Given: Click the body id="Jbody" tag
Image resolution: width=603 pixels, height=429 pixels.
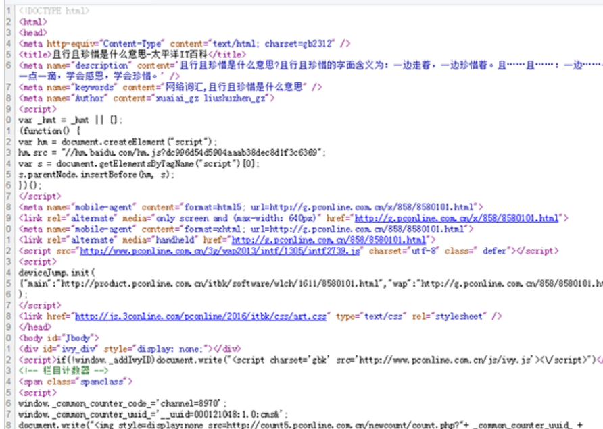Looking at the screenshot, I should tap(60, 337).
